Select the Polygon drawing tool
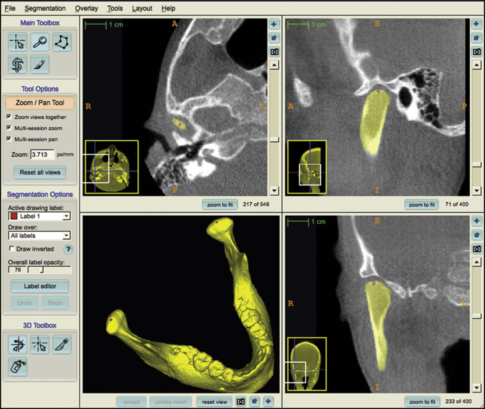 [61, 42]
